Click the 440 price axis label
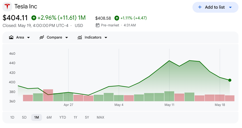 (12, 63)
